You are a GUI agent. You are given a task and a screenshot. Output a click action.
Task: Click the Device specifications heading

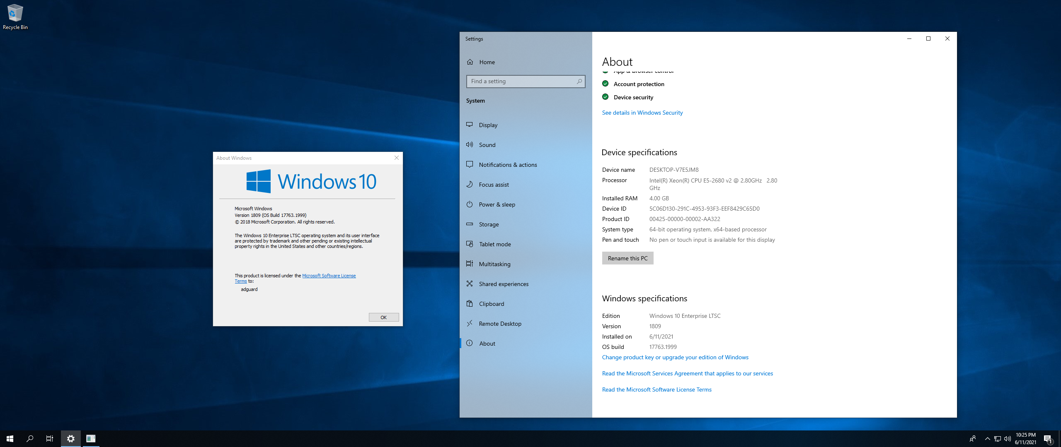coord(639,152)
